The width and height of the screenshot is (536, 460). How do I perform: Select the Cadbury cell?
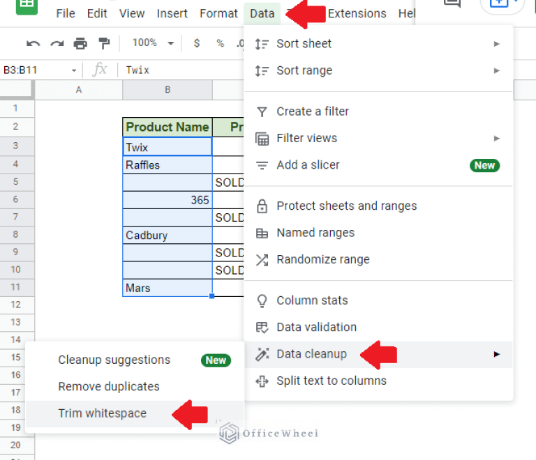click(x=167, y=235)
